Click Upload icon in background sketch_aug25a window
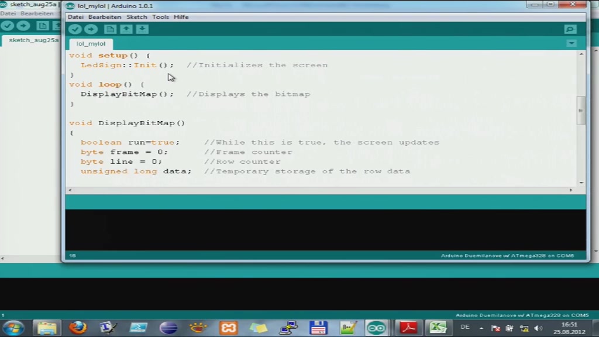This screenshot has height=337, width=599. tap(23, 26)
